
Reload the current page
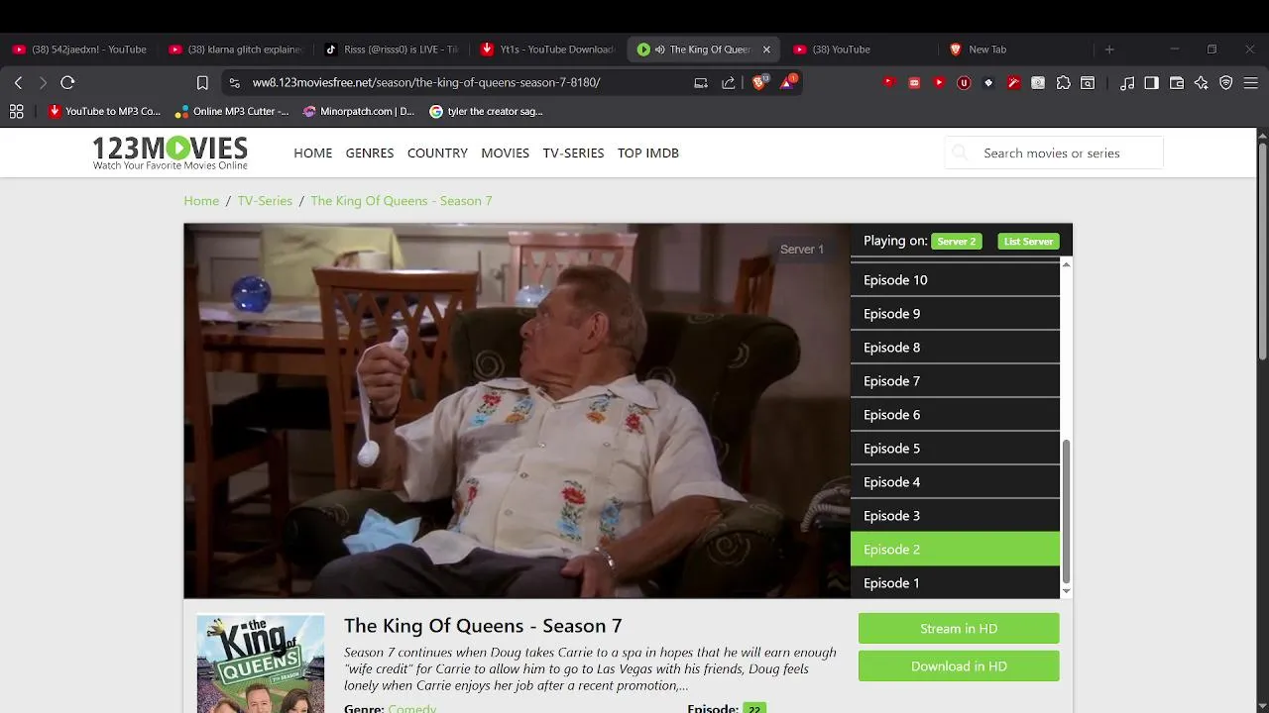pyautogui.click(x=67, y=83)
